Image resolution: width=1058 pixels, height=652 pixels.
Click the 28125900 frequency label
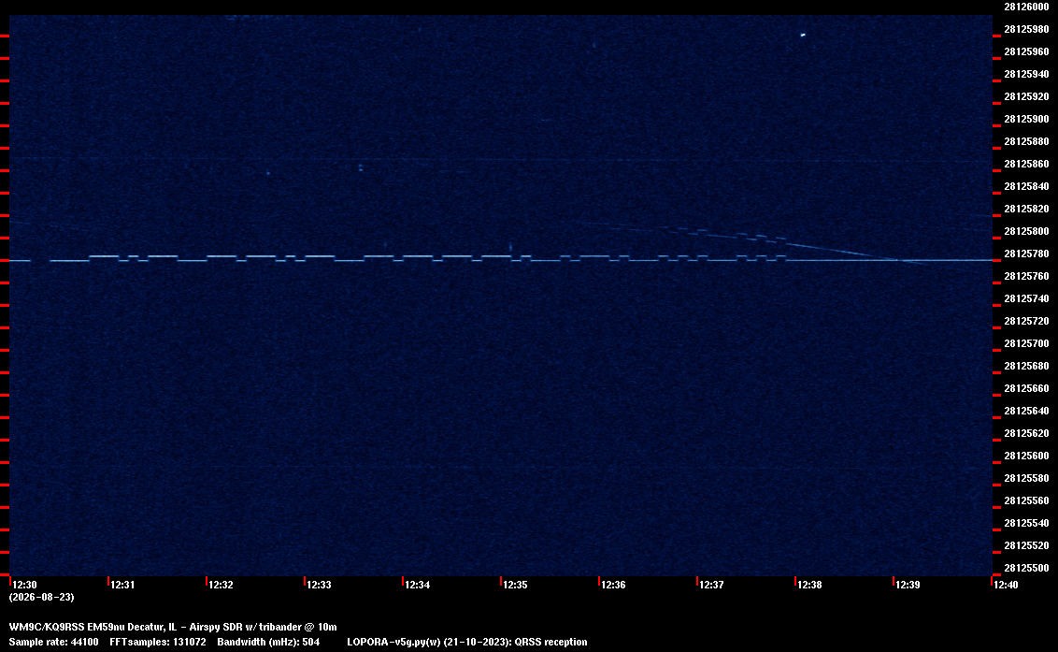1026,119
